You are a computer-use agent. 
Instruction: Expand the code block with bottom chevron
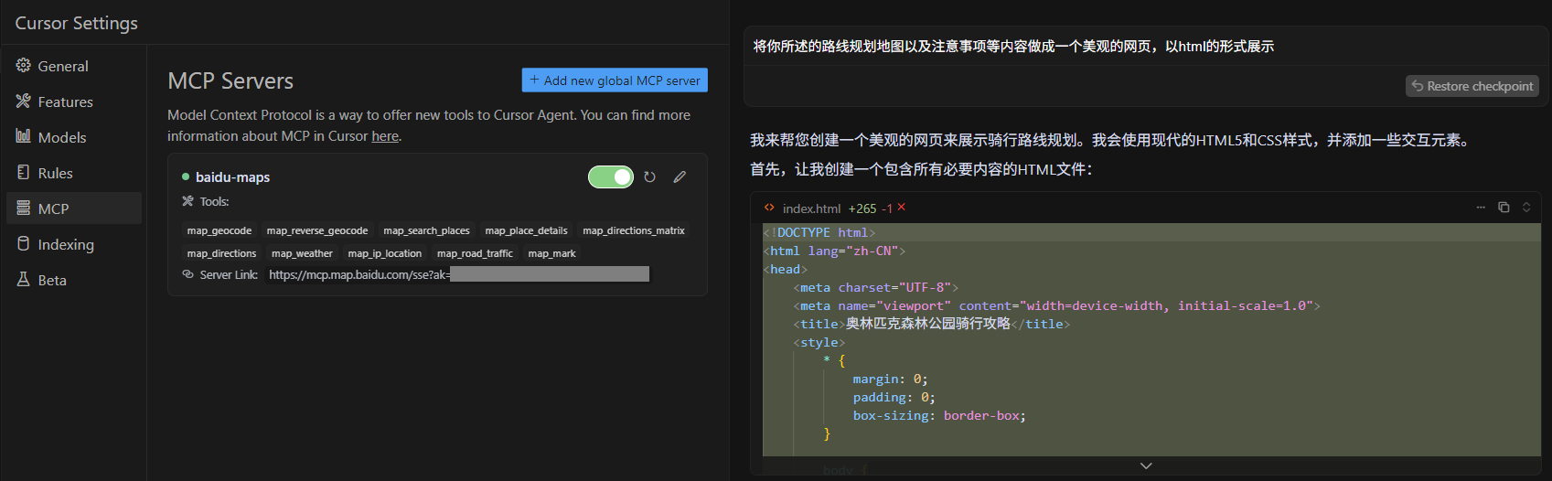pyautogui.click(x=1146, y=466)
